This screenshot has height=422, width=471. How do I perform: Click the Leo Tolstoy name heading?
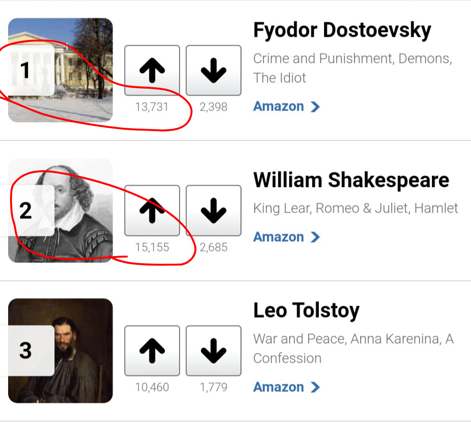[x=306, y=311]
